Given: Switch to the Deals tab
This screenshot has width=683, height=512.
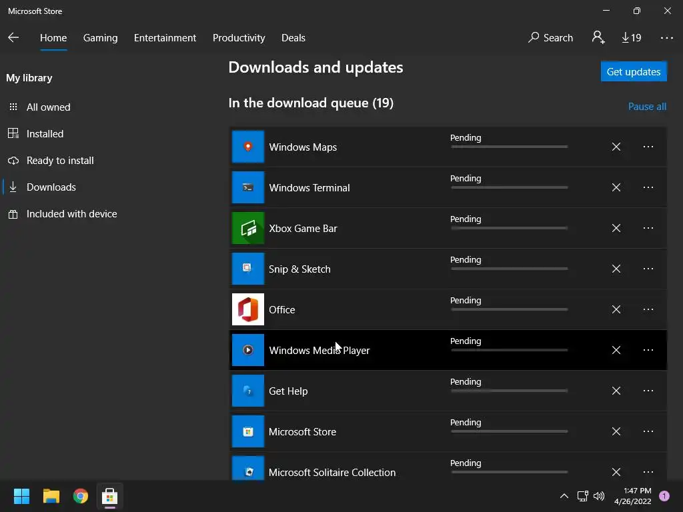Looking at the screenshot, I should pos(293,38).
